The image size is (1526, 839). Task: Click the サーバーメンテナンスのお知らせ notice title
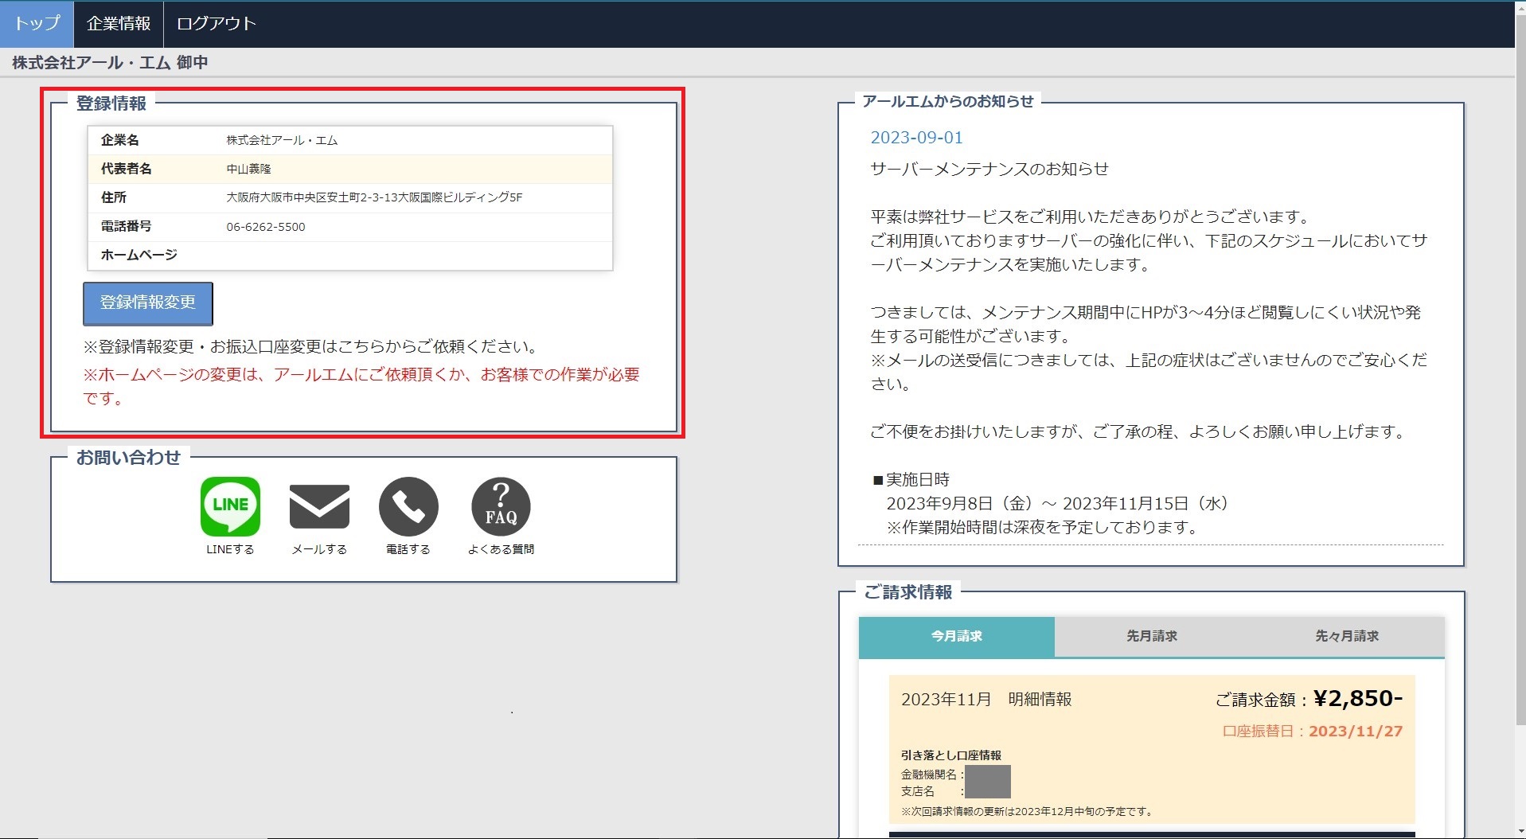pos(989,169)
